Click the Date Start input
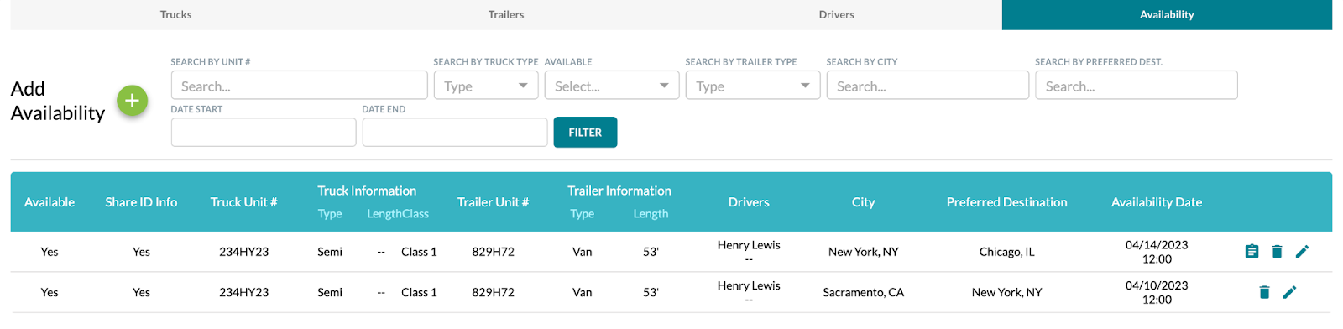The width and height of the screenshot is (1343, 329). click(264, 133)
